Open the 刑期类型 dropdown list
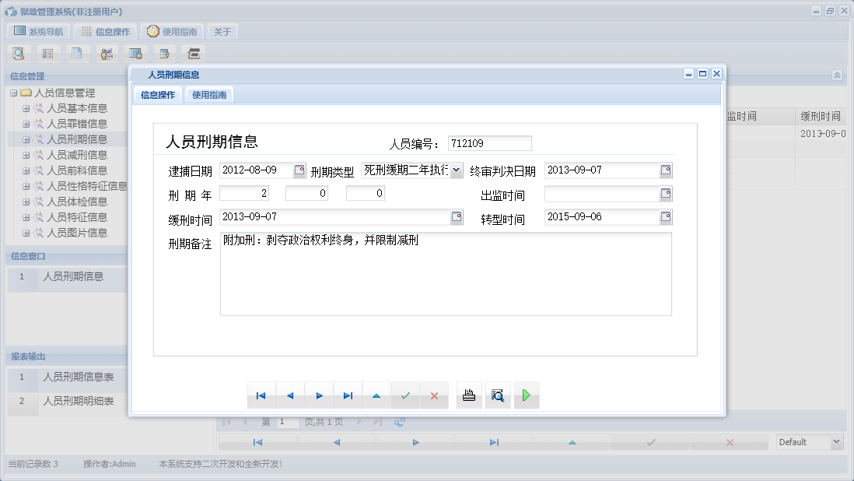 [x=457, y=170]
